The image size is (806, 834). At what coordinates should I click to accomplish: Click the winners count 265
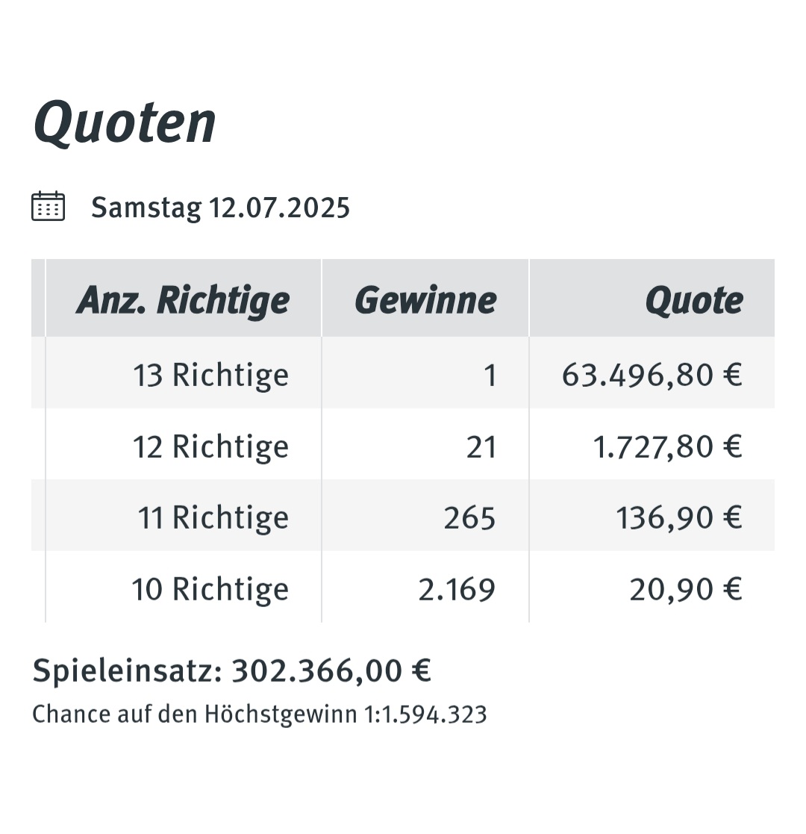point(470,517)
